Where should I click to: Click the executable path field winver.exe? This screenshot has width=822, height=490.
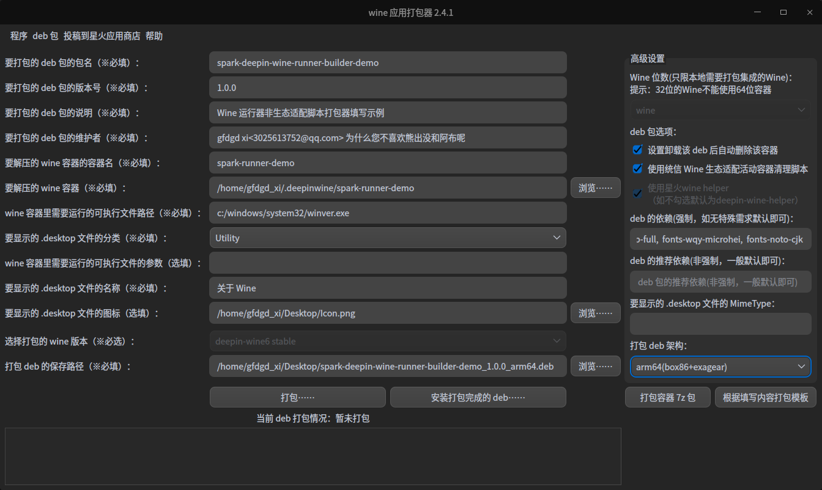pyautogui.click(x=388, y=213)
